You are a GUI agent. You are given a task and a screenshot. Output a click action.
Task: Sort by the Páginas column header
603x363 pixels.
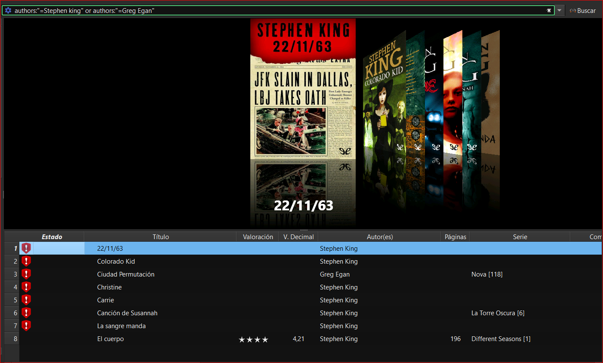pos(455,237)
